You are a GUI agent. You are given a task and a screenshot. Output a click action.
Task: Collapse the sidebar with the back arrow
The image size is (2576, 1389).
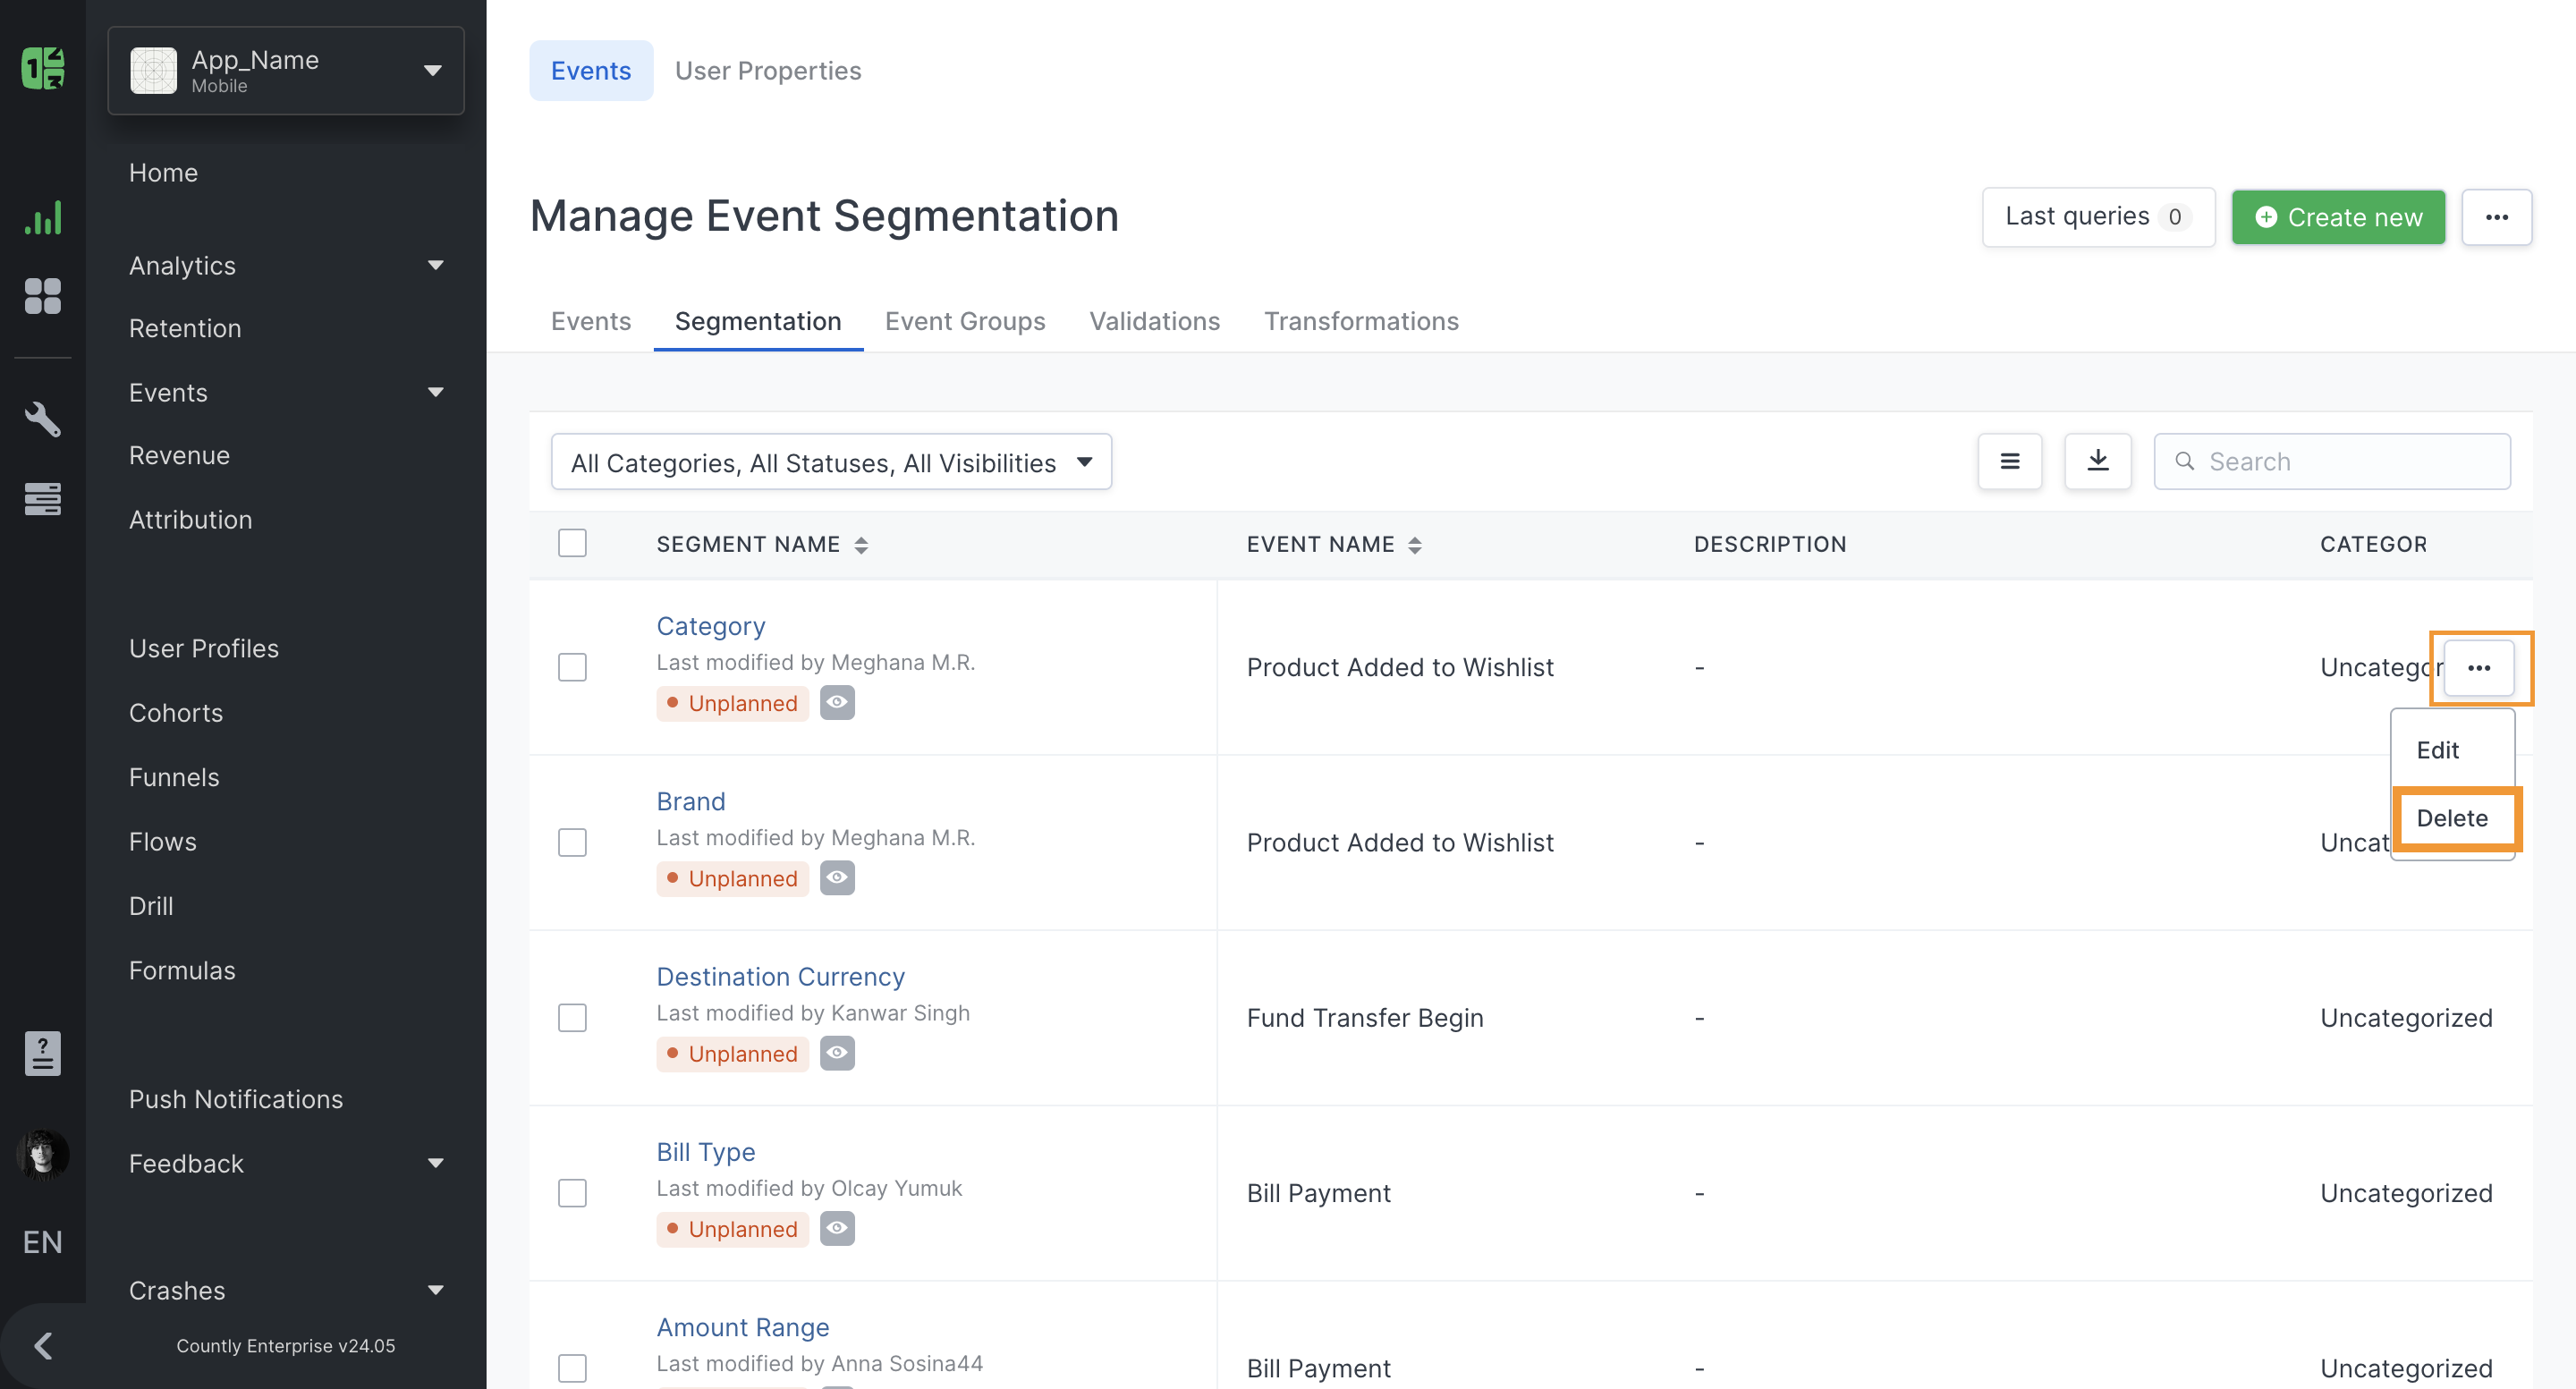43,1346
